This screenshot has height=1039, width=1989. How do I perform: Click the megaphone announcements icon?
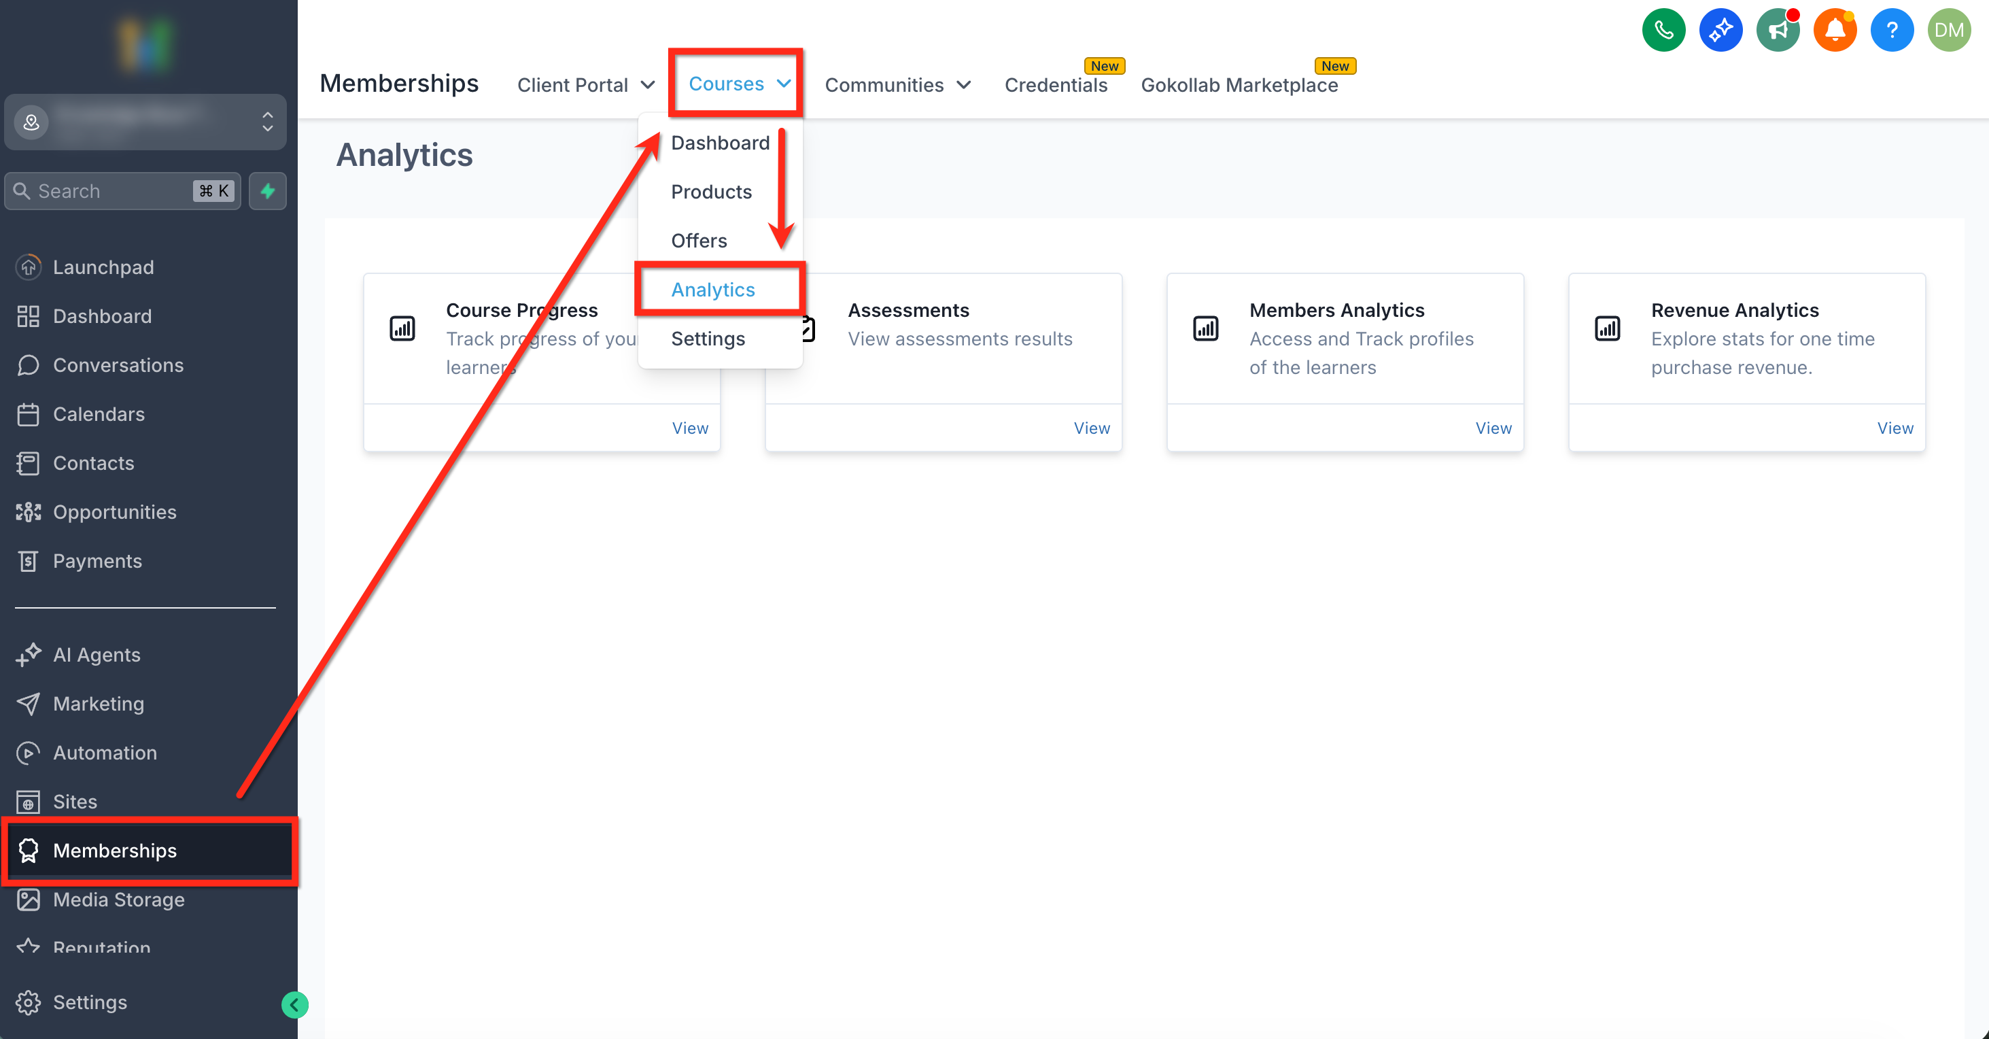coord(1778,30)
